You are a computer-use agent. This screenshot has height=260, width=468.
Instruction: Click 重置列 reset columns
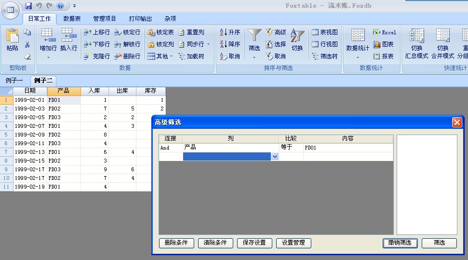click(x=191, y=32)
